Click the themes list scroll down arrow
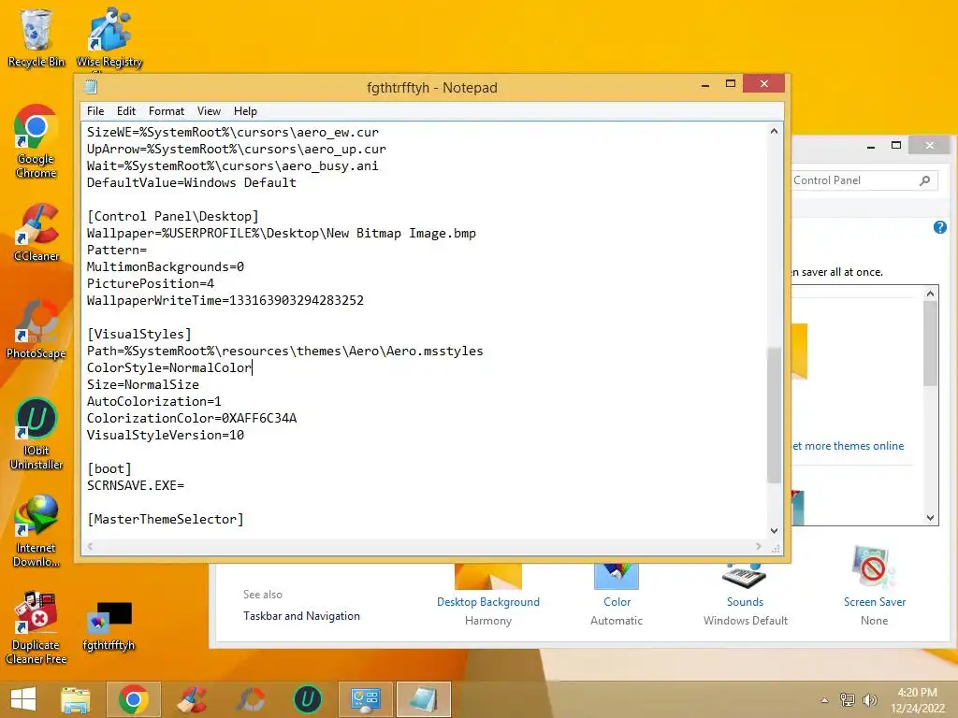 [931, 517]
